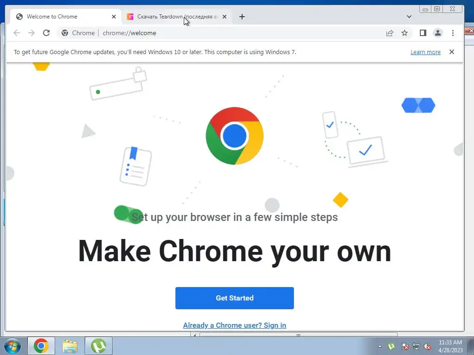Minimize the Chrome window
474x355 pixels.
(x=425, y=9)
